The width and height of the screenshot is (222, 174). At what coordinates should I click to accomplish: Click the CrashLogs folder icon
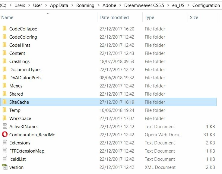[5, 61]
